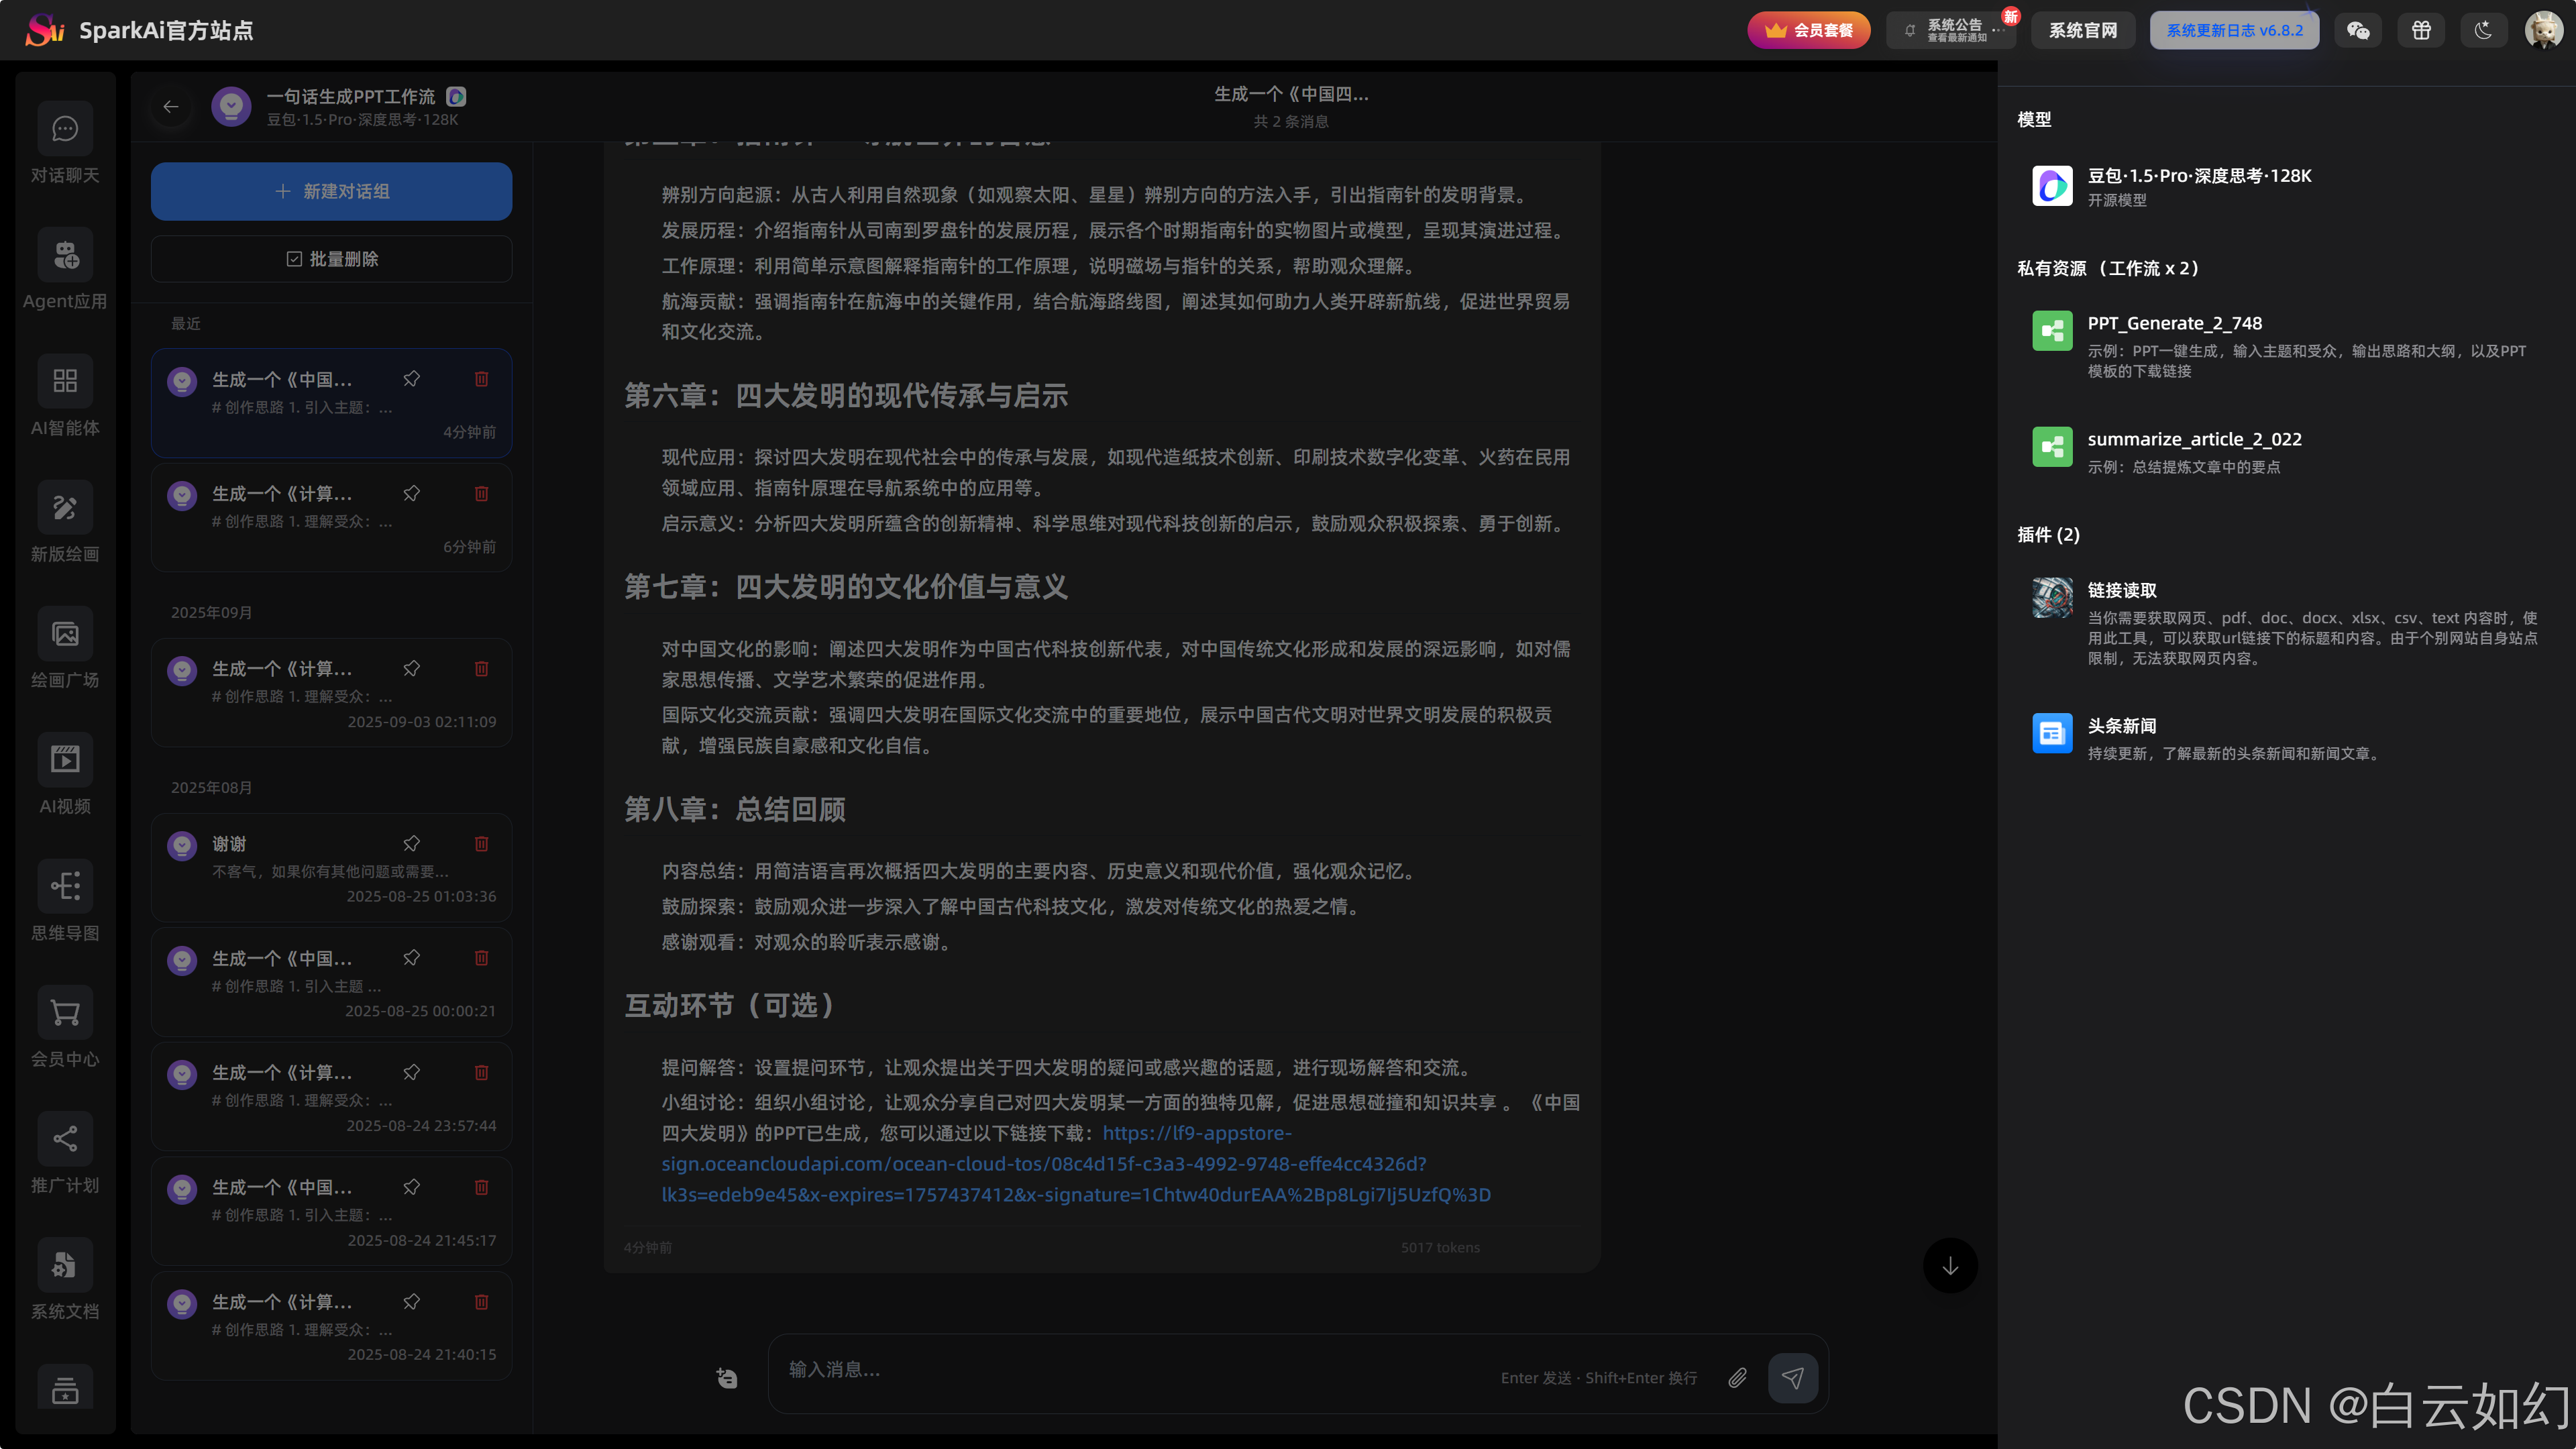Open the 系统公告 announcement dropdown
2576x1449 pixels.
click(1951, 30)
